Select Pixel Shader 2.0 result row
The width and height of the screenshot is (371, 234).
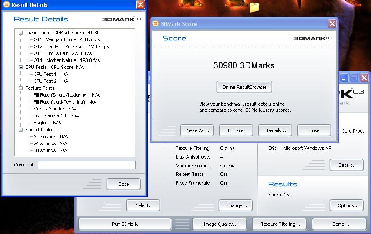[x=56, y=116]
